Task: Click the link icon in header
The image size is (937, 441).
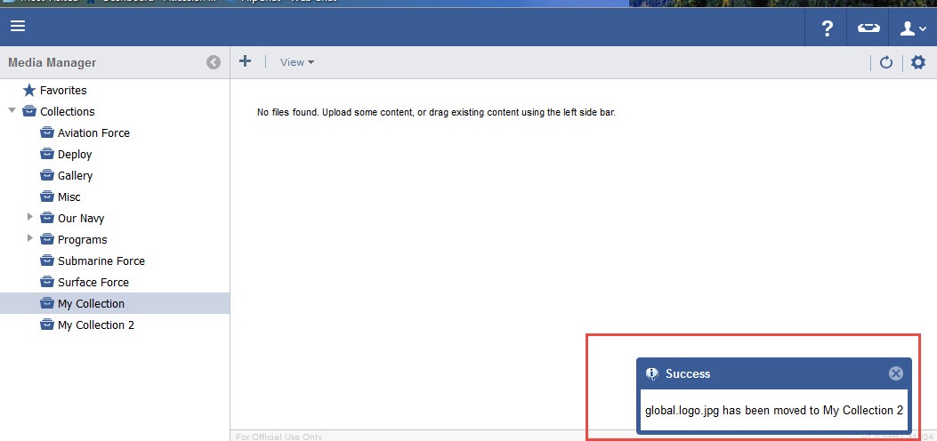Action: 868,28
